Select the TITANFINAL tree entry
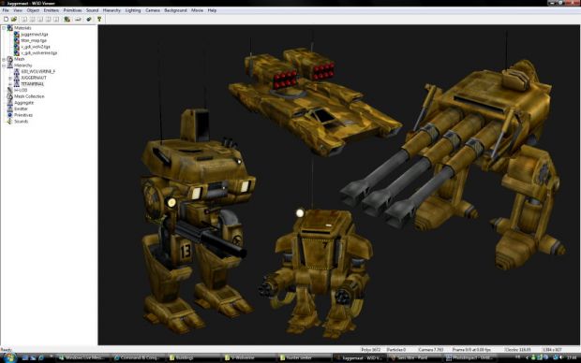 coord(33,84)
